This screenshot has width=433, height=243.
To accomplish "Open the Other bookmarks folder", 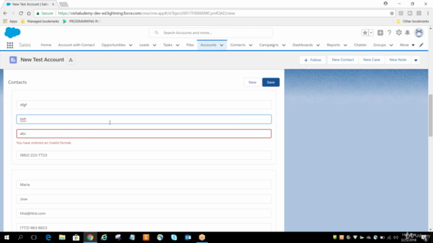I will coord(413,21).
